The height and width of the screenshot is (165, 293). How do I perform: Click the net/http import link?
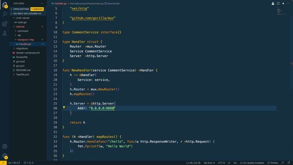pos(79,9)
